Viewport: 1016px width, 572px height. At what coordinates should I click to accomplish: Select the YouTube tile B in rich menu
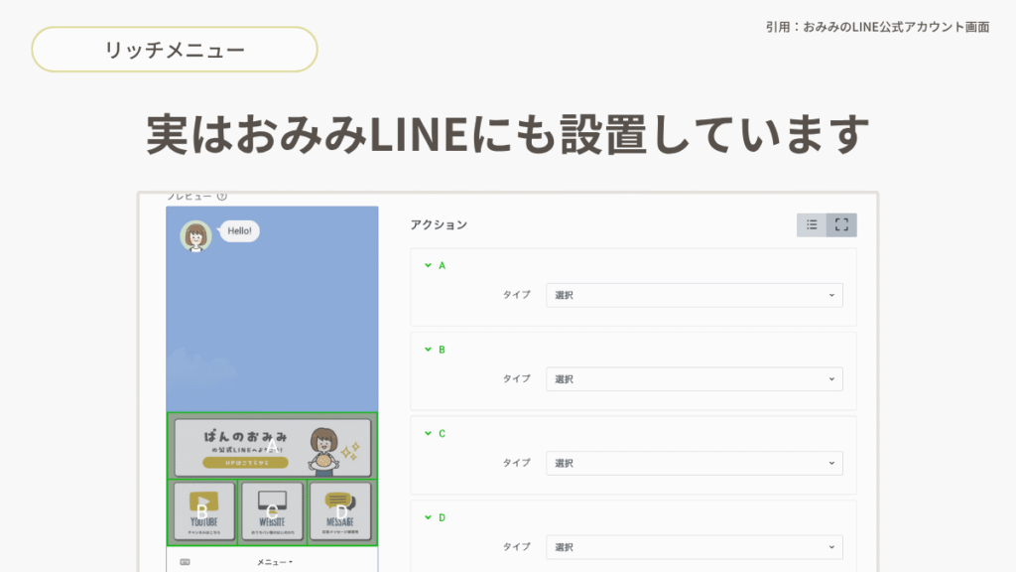[203, 512]
